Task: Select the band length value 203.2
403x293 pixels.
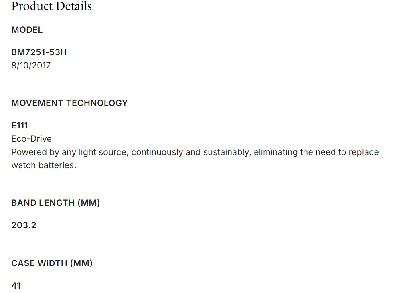Action: (x=24, y=225)
